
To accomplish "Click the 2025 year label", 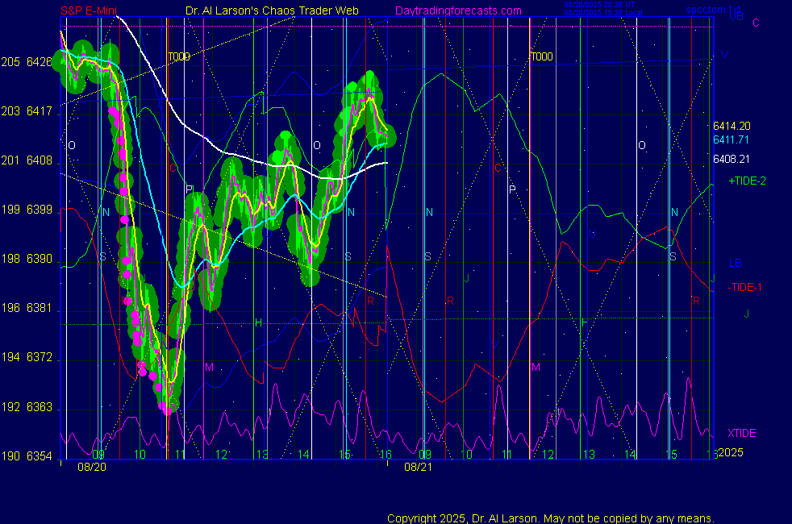I will 731,452.
